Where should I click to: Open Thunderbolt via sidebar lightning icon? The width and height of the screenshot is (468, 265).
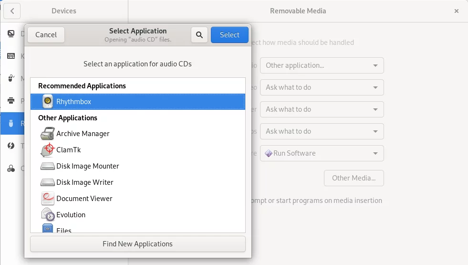point(11,146)
